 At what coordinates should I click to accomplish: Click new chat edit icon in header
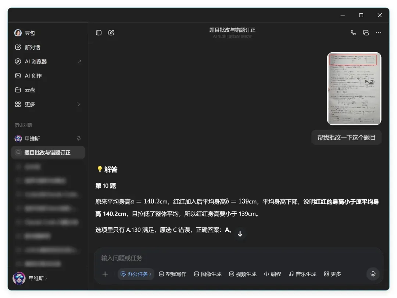tap(111, 33)
